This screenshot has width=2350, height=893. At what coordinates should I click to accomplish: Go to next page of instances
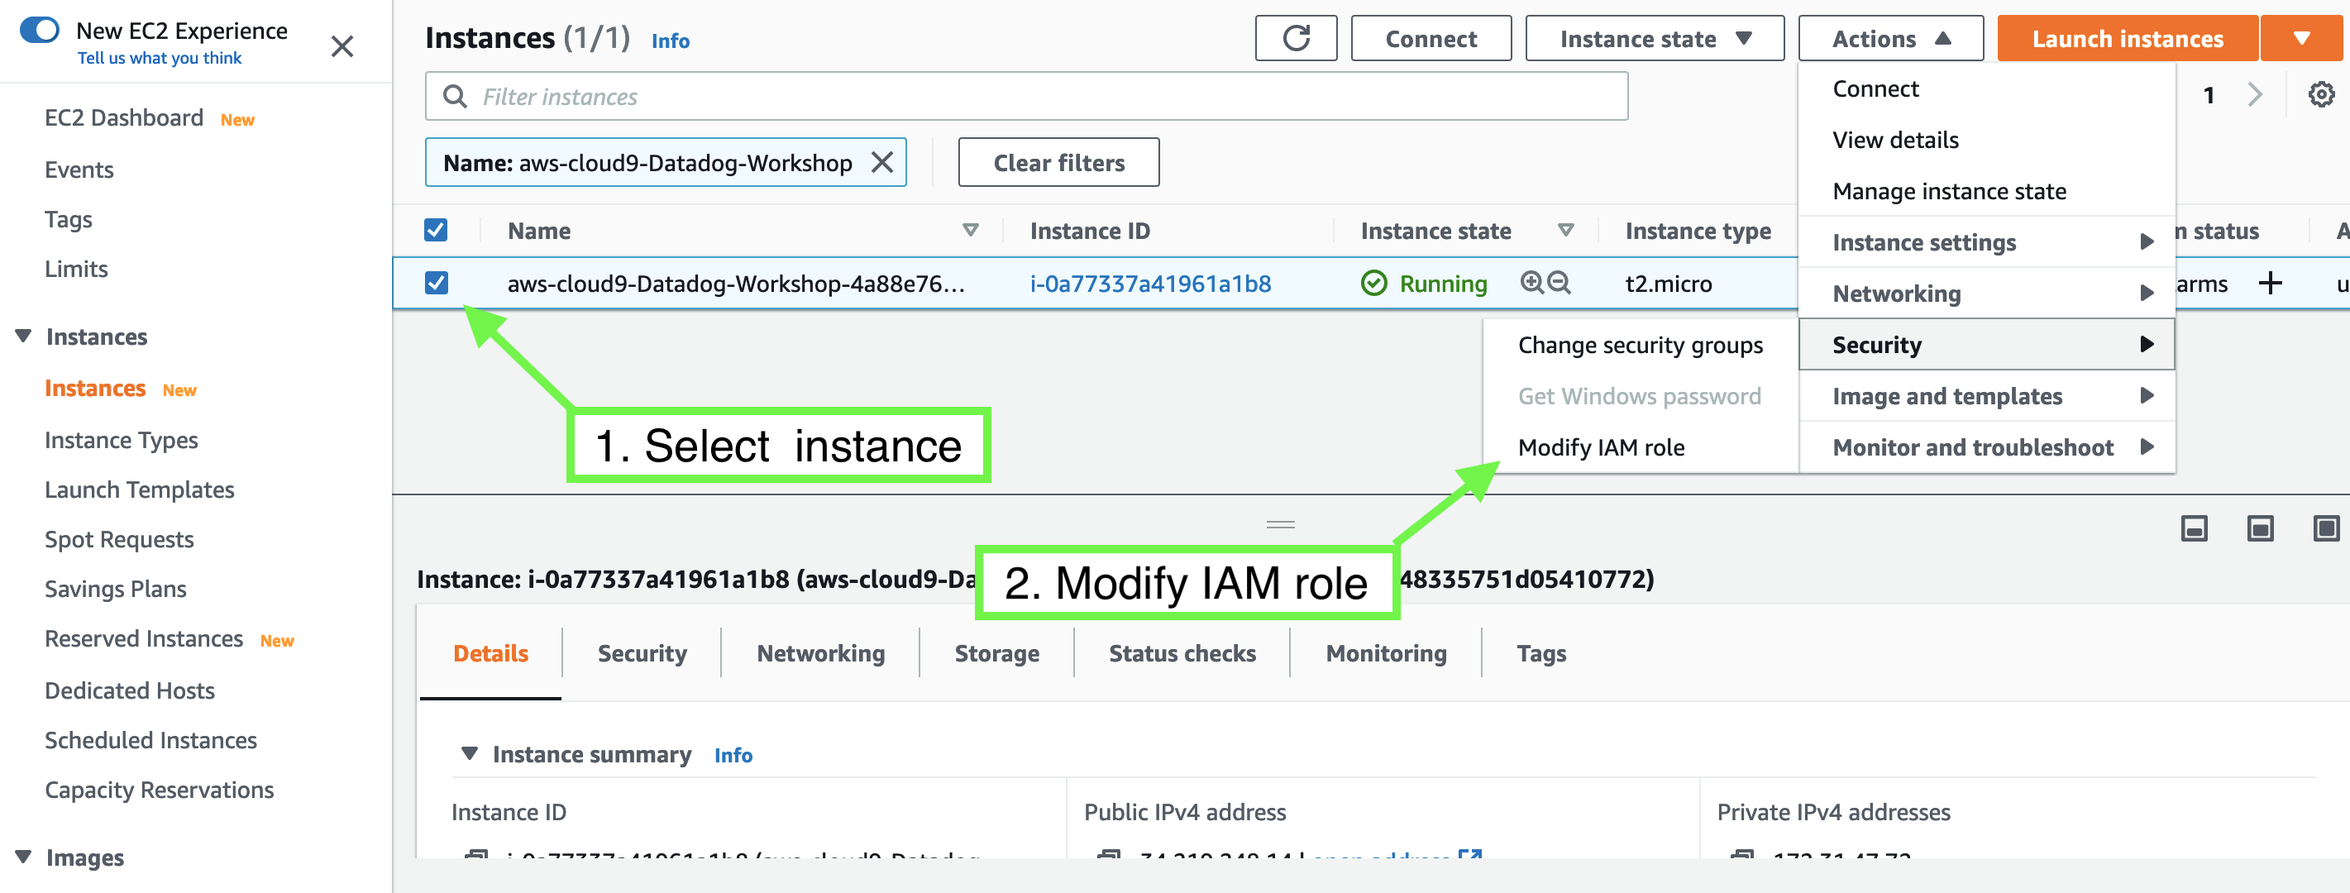pyautogui.click(x=2255, y=94)
